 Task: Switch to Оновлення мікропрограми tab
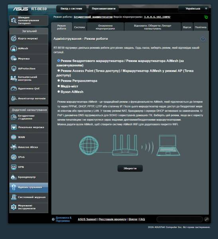coord(105,27)
